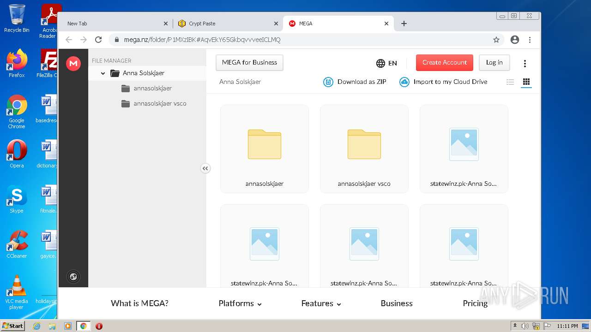This screenshot has height=332, width=591.
Task: Open Chrome menu three dots
Action: click(x=530, y=40)
